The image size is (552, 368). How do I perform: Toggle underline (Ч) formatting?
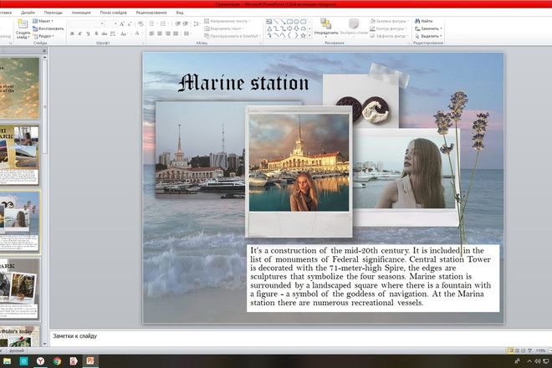click(88, 33)
